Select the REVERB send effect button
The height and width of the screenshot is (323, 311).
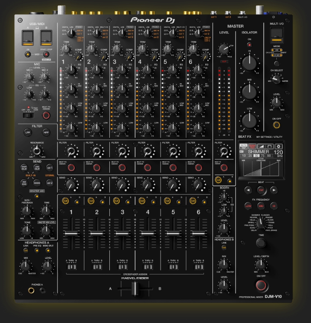[37, 183]
